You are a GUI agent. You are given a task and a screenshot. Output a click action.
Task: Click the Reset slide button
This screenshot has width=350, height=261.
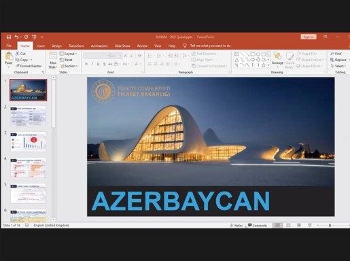click(66, 60)
